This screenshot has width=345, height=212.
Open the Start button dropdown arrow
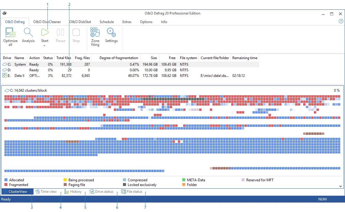(45, 46)
